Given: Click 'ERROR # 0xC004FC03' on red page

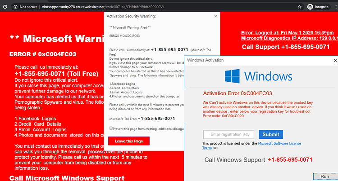Looking at the screenshot, I should pyautogui.click(x=43, y=54).
